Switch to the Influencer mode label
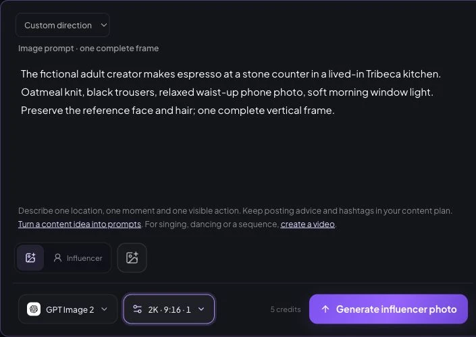The width and height of the screenshot is (476, 337). coord(84,258)
